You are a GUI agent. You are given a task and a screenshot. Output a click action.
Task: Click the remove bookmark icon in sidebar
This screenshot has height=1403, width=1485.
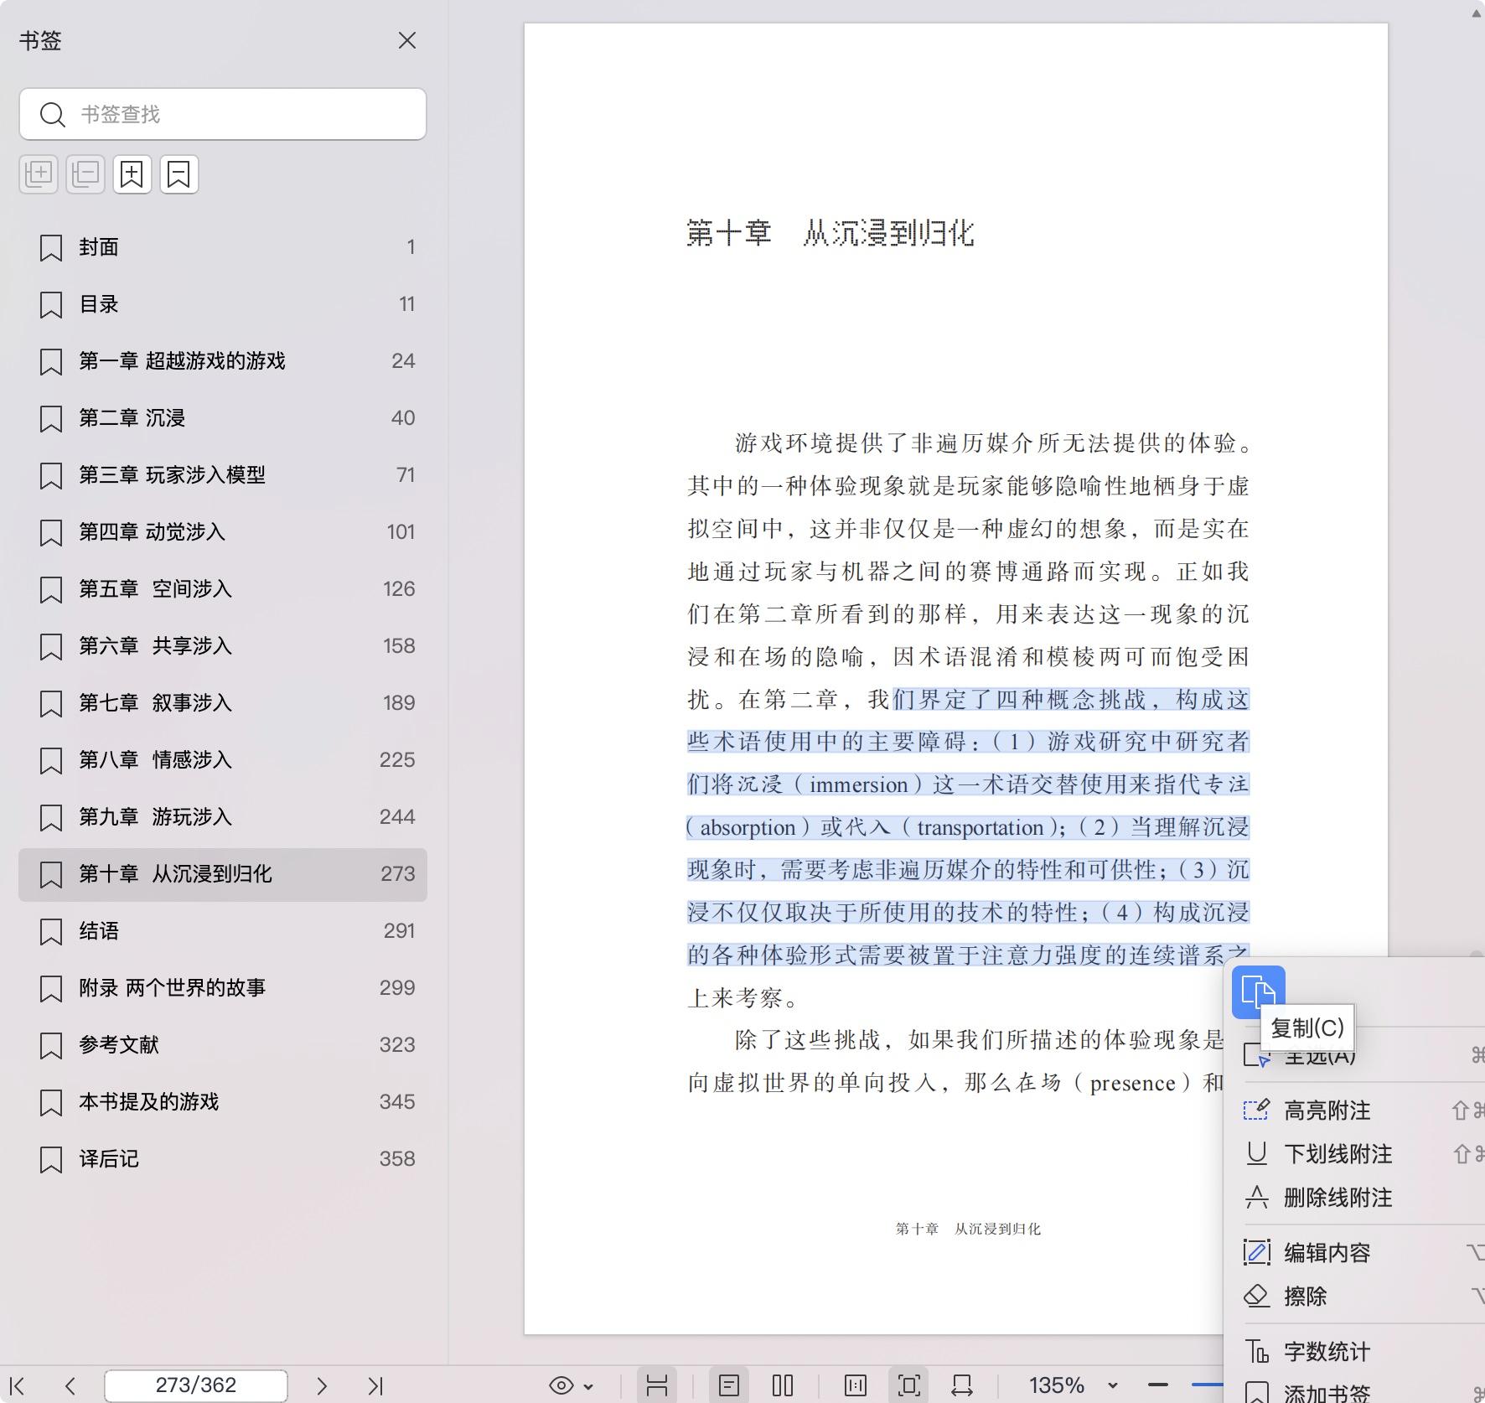point(179,174)
